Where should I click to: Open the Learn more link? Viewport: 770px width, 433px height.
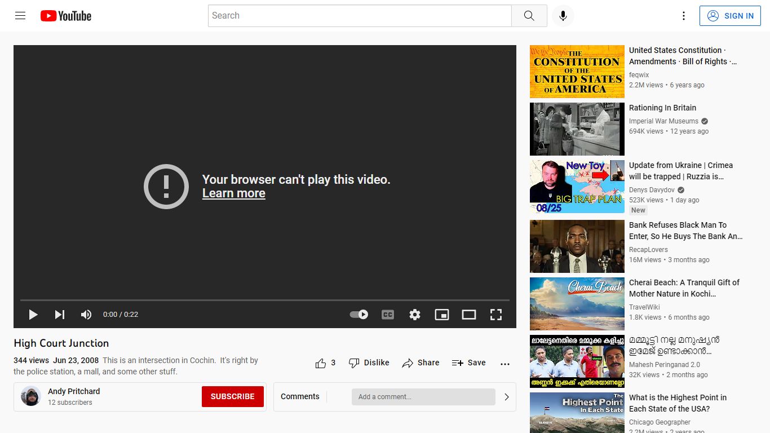[234, 193]
